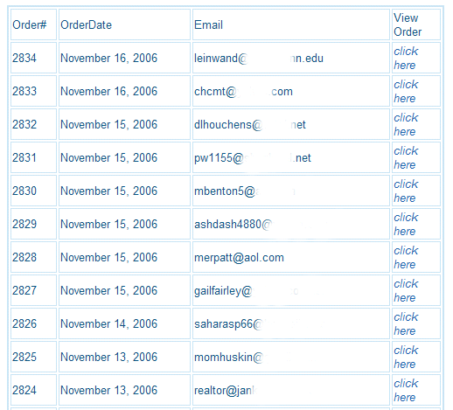Screen dimensions: 453x410
Task: Select the Order# column header
Action: pos(33,24)
